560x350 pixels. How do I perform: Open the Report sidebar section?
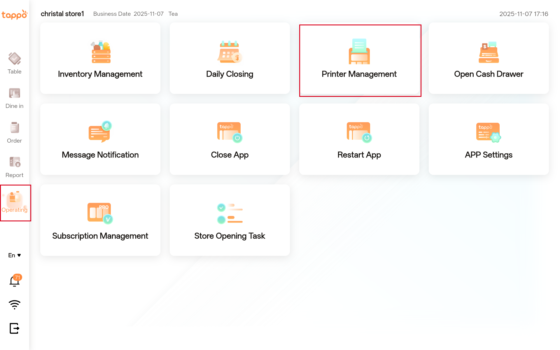coord(15,167)
